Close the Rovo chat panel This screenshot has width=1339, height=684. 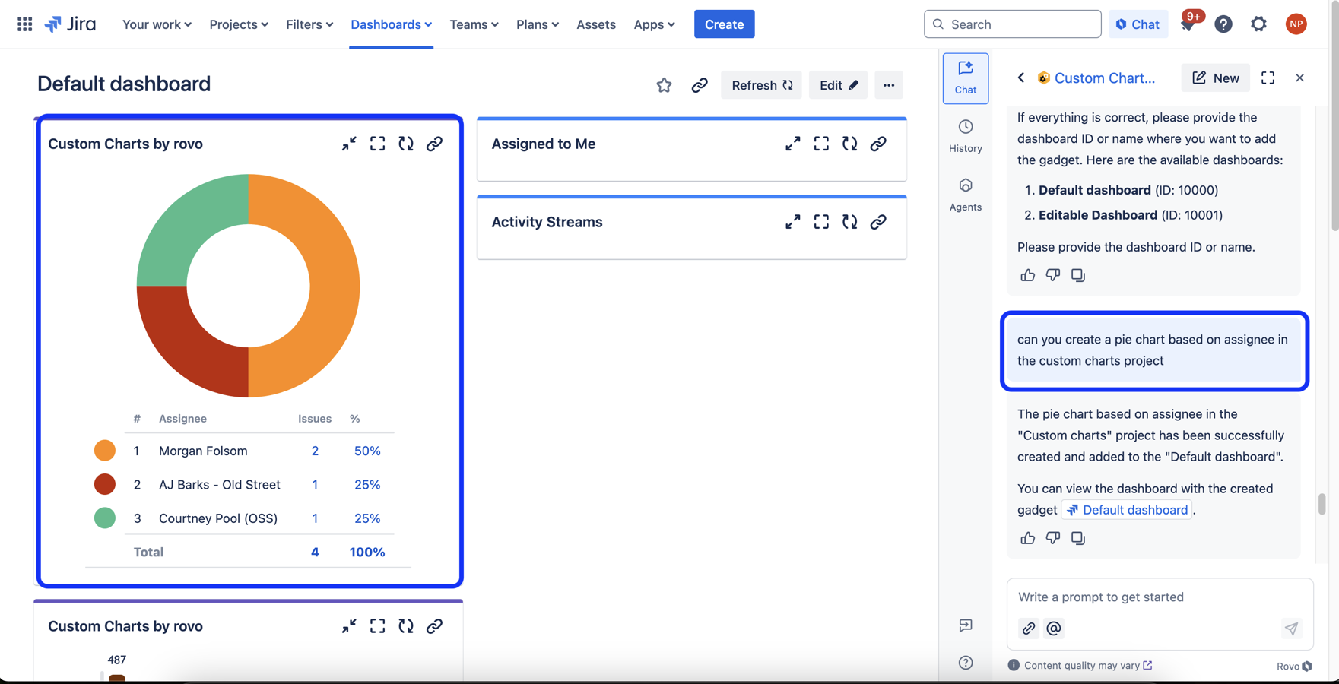click(x=1299, y=78)
